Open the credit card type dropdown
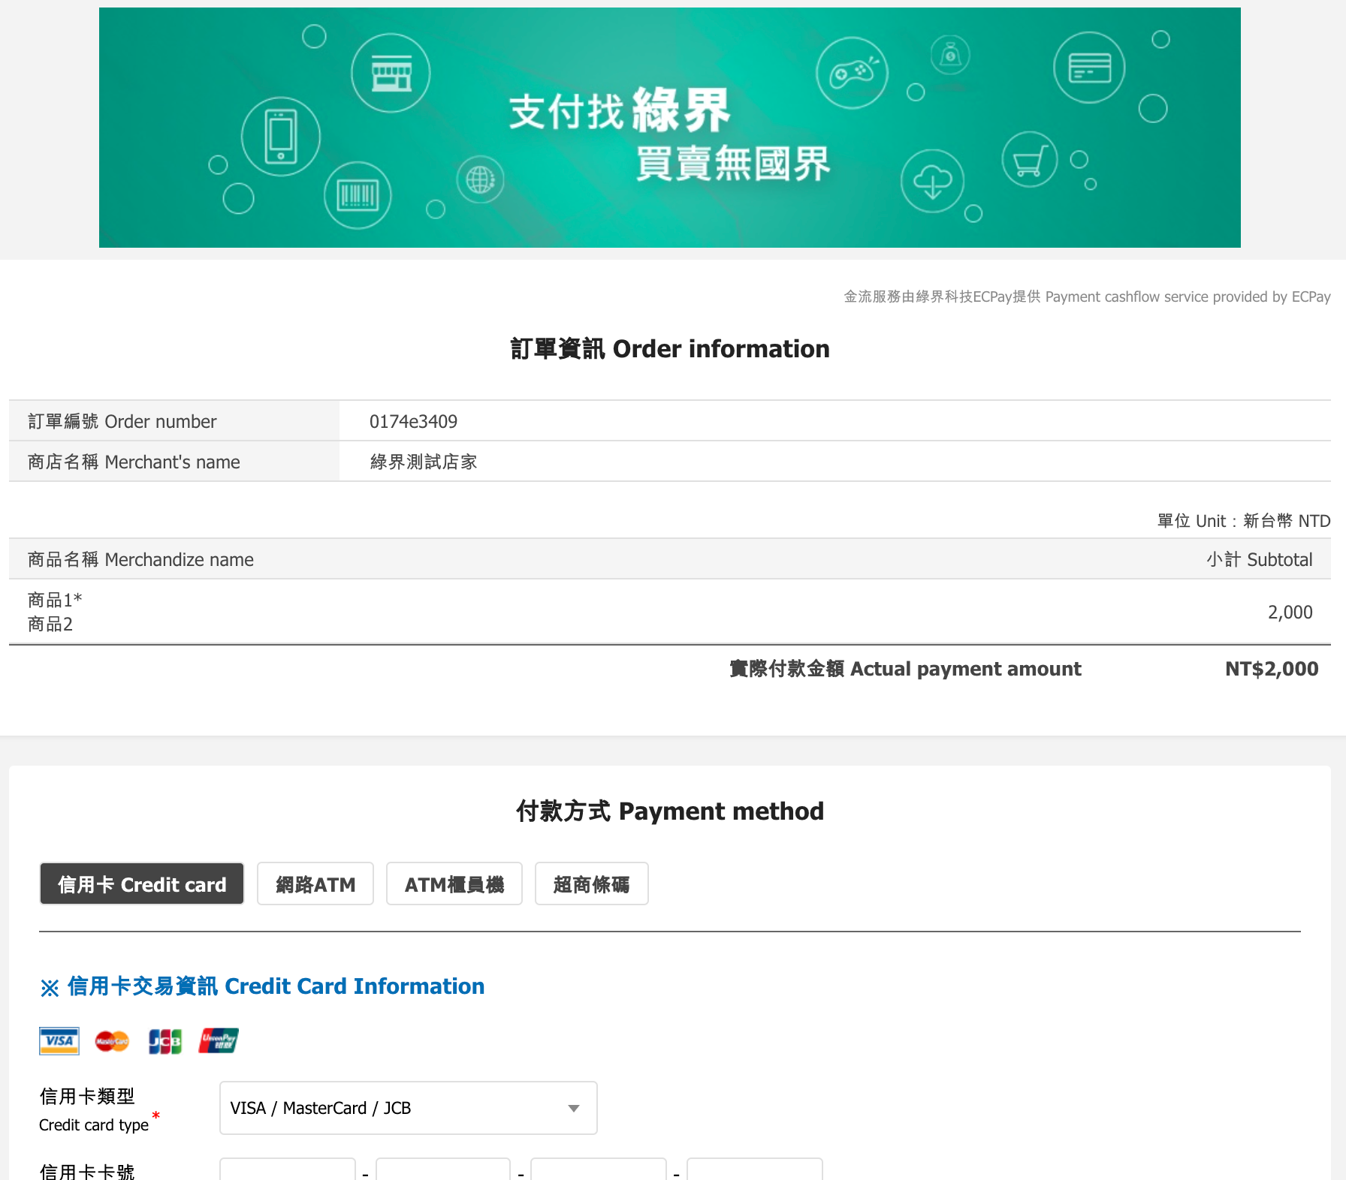The width and height of the screenshot is (1346, 1180). (409, 1108)
